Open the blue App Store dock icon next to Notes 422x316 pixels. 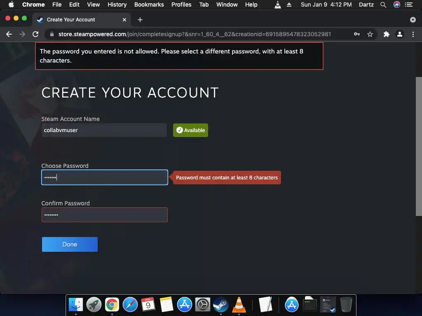click(x=184, y=304)
